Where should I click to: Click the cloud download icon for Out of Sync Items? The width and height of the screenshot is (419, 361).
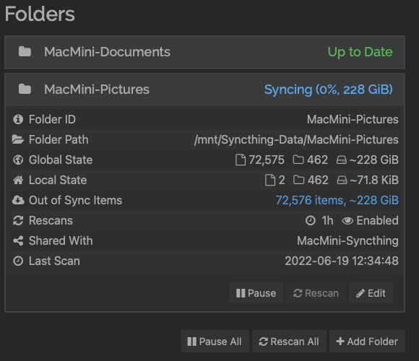pyautogui.click(x=18, y=200)
